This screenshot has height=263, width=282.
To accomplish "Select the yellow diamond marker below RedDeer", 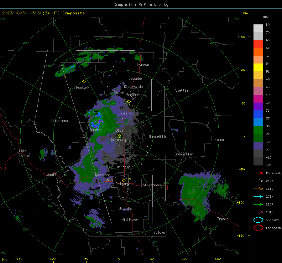I will (x=129, y=102).
